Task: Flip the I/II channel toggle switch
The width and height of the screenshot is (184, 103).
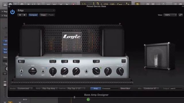Action: [x=21, y=71]
